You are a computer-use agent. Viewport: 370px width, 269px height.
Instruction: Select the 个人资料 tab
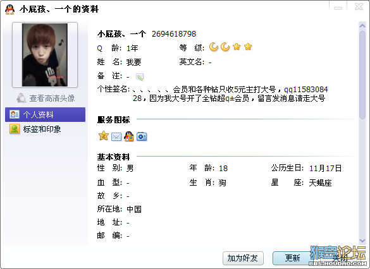pyautogui.click(x=45, y=115)
